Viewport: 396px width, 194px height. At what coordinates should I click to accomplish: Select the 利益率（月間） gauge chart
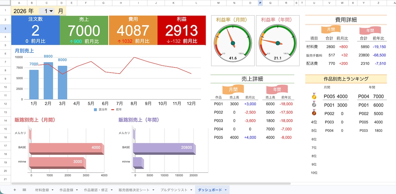(x=233, y=40)
